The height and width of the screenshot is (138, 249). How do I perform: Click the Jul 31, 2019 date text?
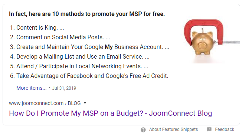point(64,88)
